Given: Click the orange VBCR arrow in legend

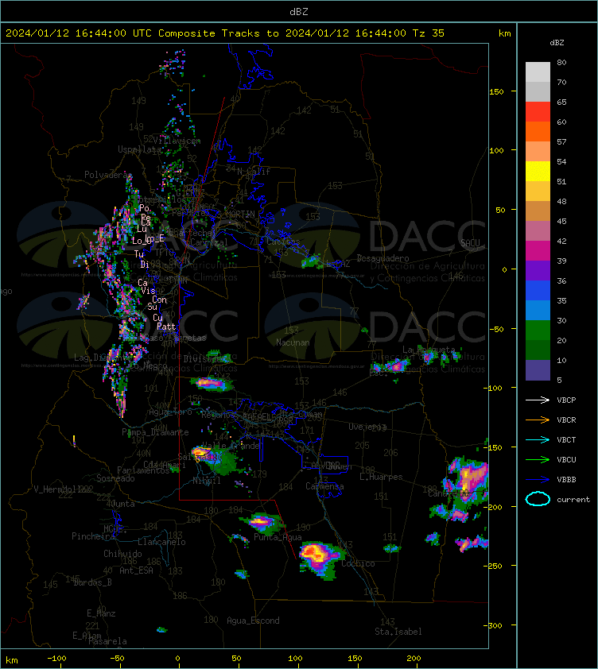Looking at the screenshot, I should (x=538, y=420).
